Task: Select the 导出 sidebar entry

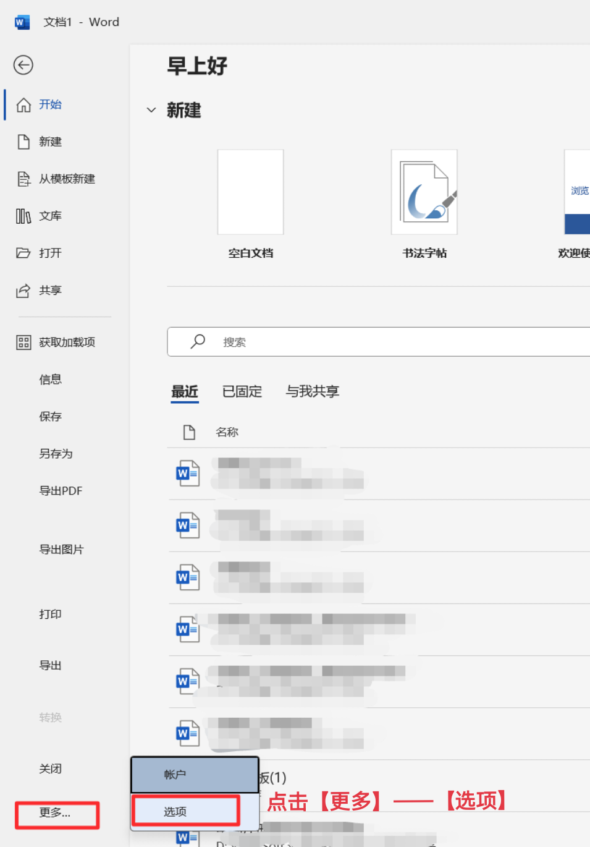Action: [x=50, y=665]
